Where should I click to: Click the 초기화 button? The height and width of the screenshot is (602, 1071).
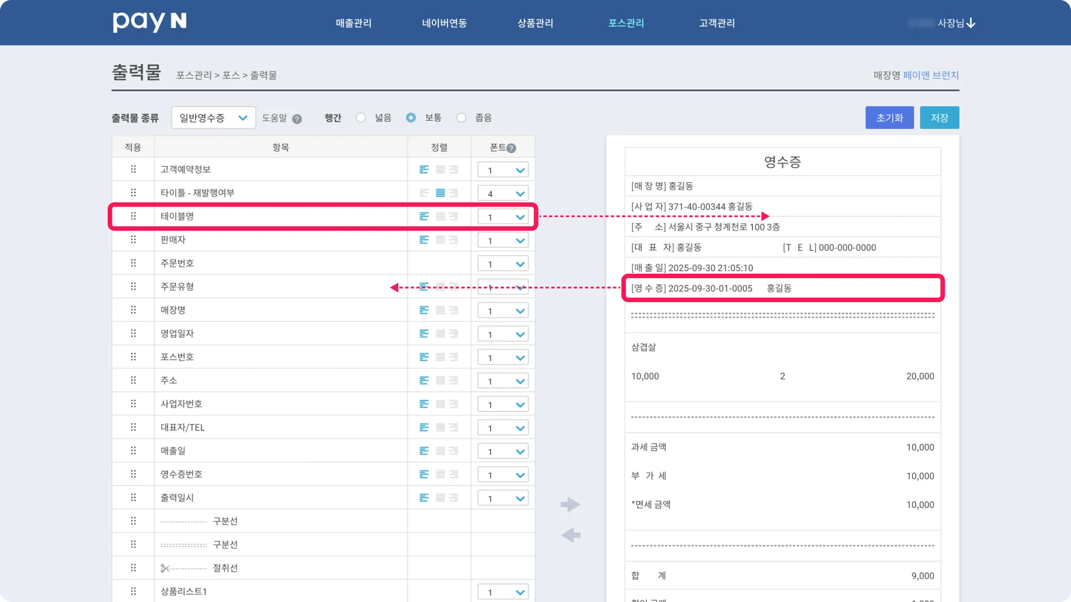(x=889, y=118)
